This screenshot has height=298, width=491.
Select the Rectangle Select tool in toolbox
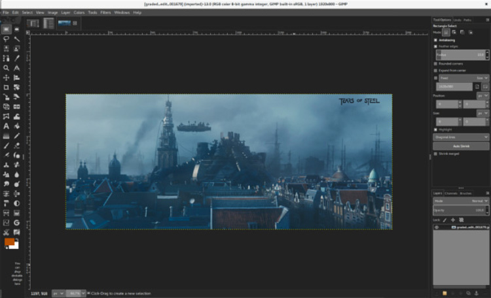point(6,29)
